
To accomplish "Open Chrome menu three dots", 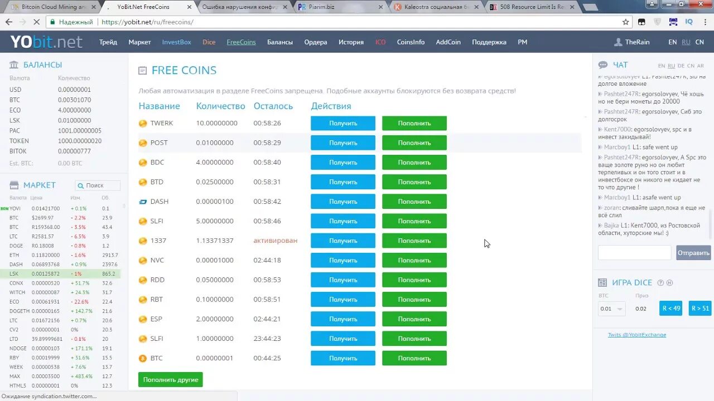I will tap(705, 22).
